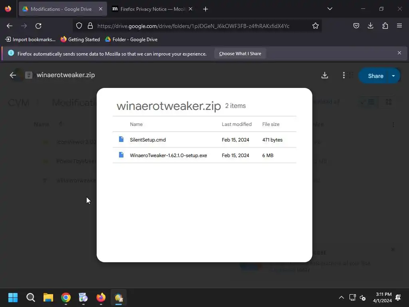Open the active rightmost taskbar app icon

[119, 297]
